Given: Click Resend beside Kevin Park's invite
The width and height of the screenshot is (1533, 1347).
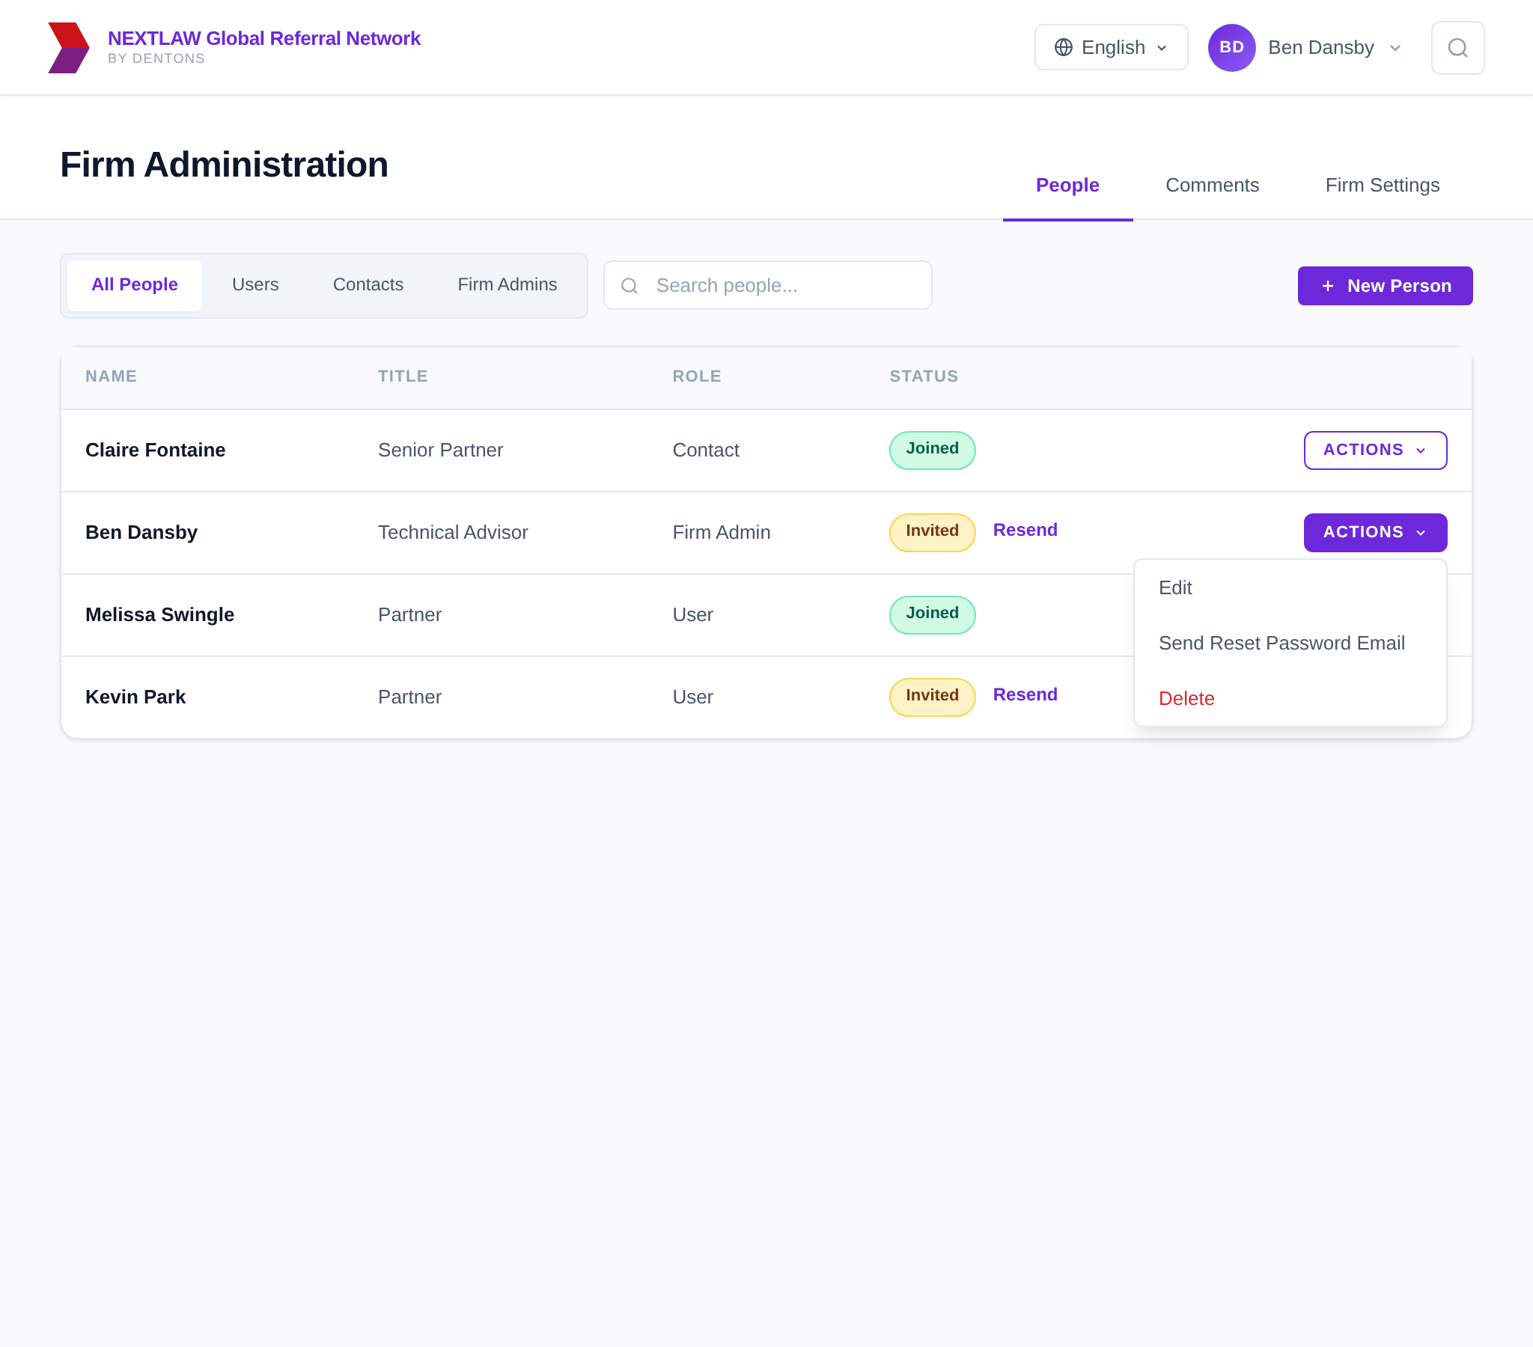Looking at the screenshot, I should [1025, 694].
